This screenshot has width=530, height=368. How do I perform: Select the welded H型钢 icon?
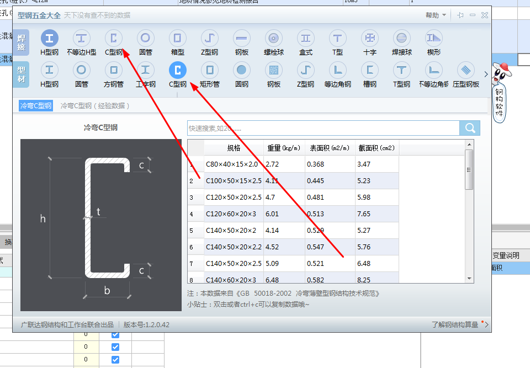(49, 38)
